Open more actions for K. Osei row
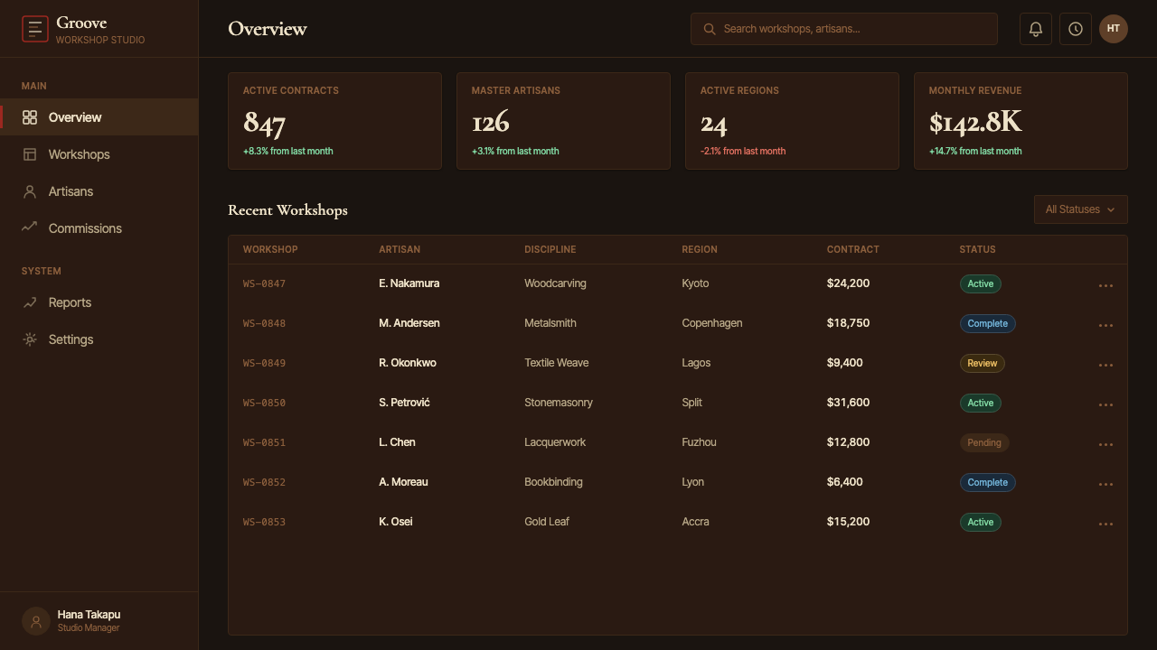 [1105, 524]
